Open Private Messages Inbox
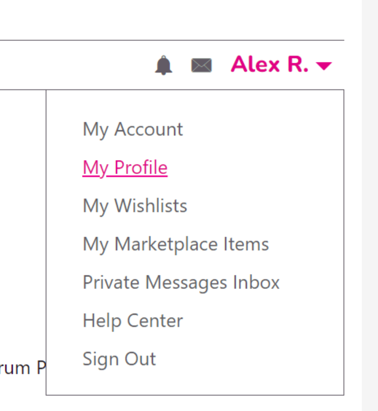Screen dimensions: 378x411 [181, 282]
